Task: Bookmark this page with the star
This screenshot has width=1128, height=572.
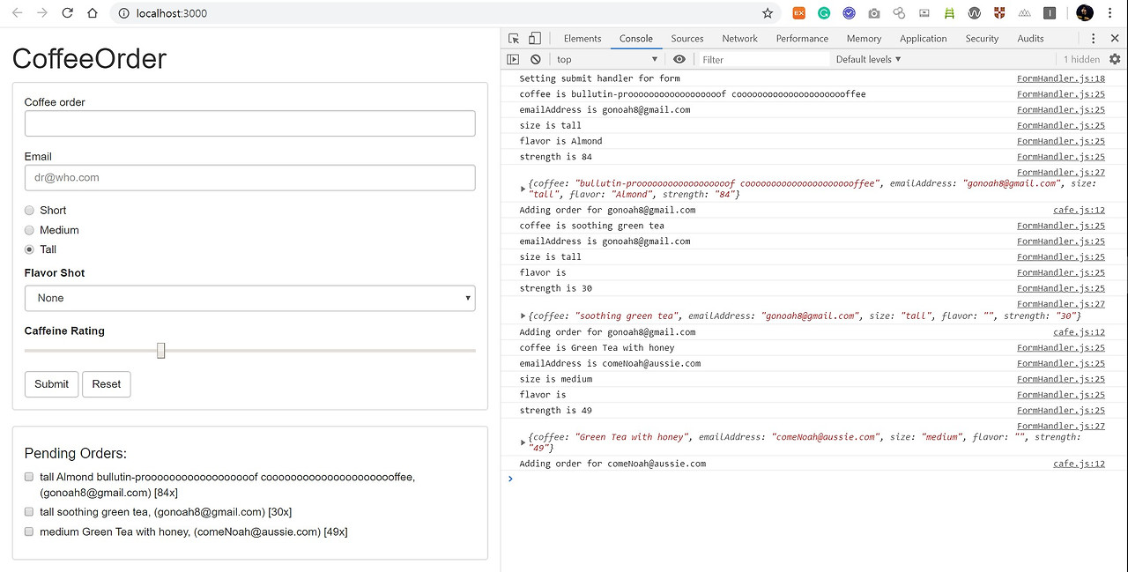Action: click(768, 13)
